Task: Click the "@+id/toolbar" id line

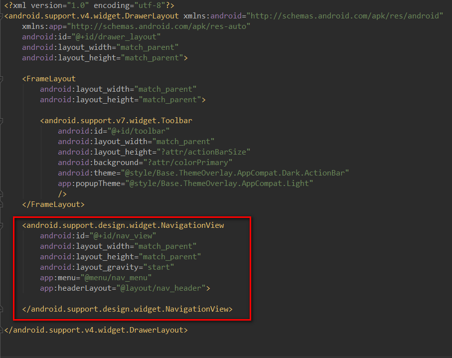Action: [114, 131]
